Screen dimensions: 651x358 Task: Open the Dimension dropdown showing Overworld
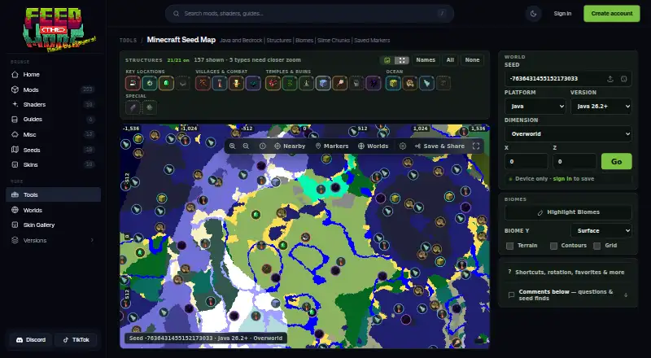point(568,134)
